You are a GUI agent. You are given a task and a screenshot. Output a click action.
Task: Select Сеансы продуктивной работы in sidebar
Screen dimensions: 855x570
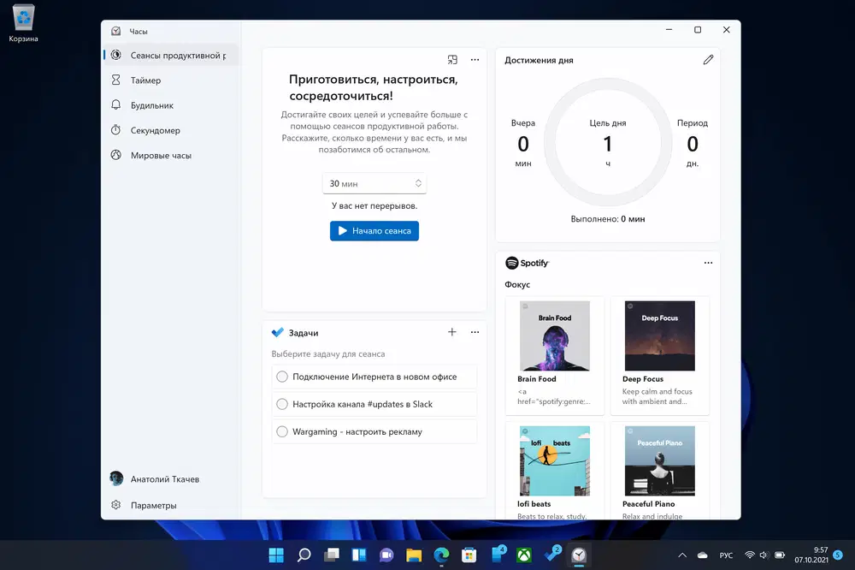[172, 55]
